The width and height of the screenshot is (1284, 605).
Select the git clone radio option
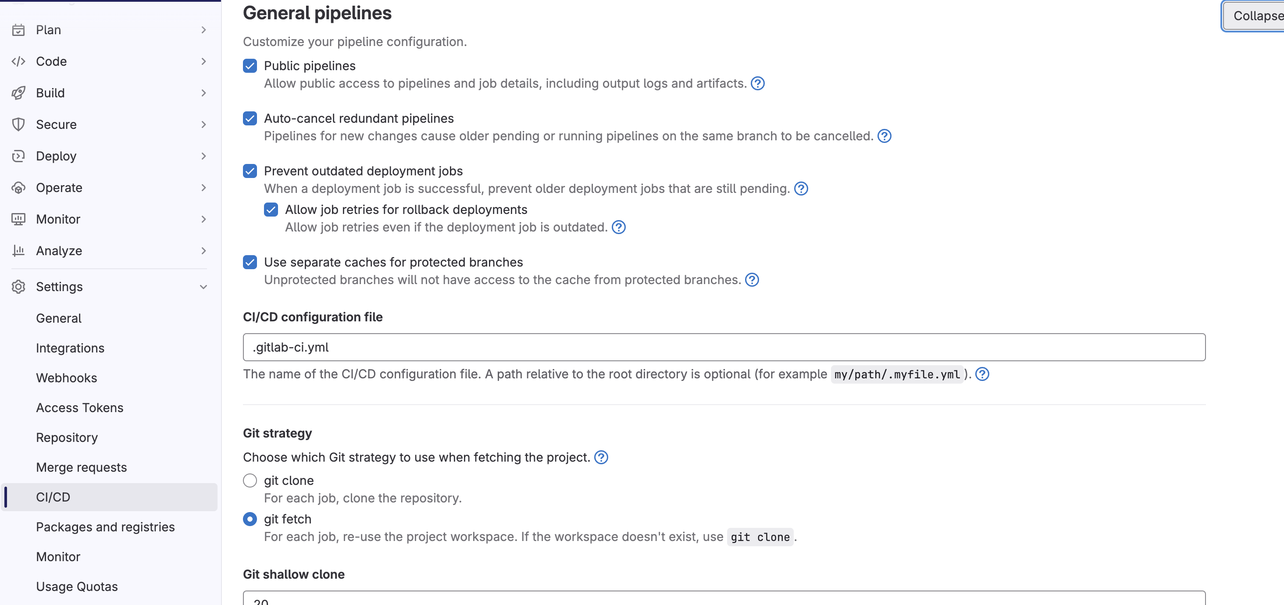tap(250, 481)
